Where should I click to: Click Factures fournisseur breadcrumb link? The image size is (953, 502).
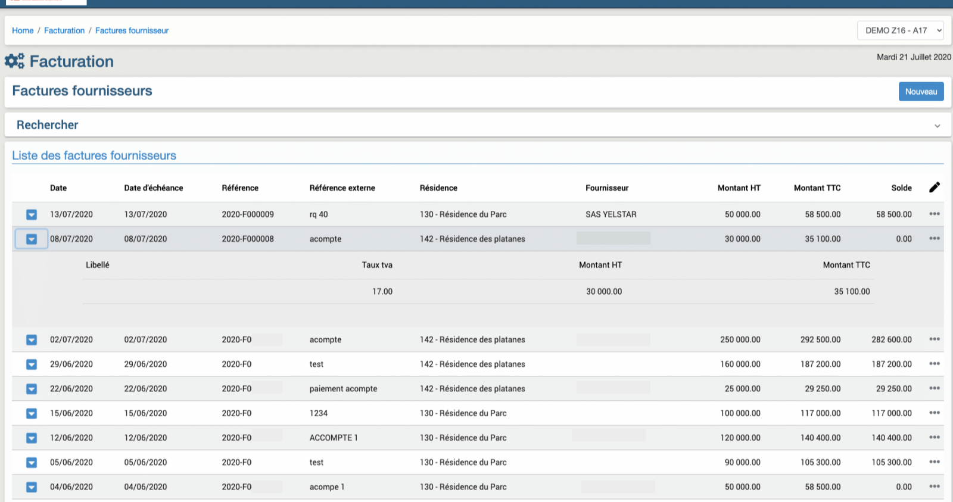coord(132,30)
